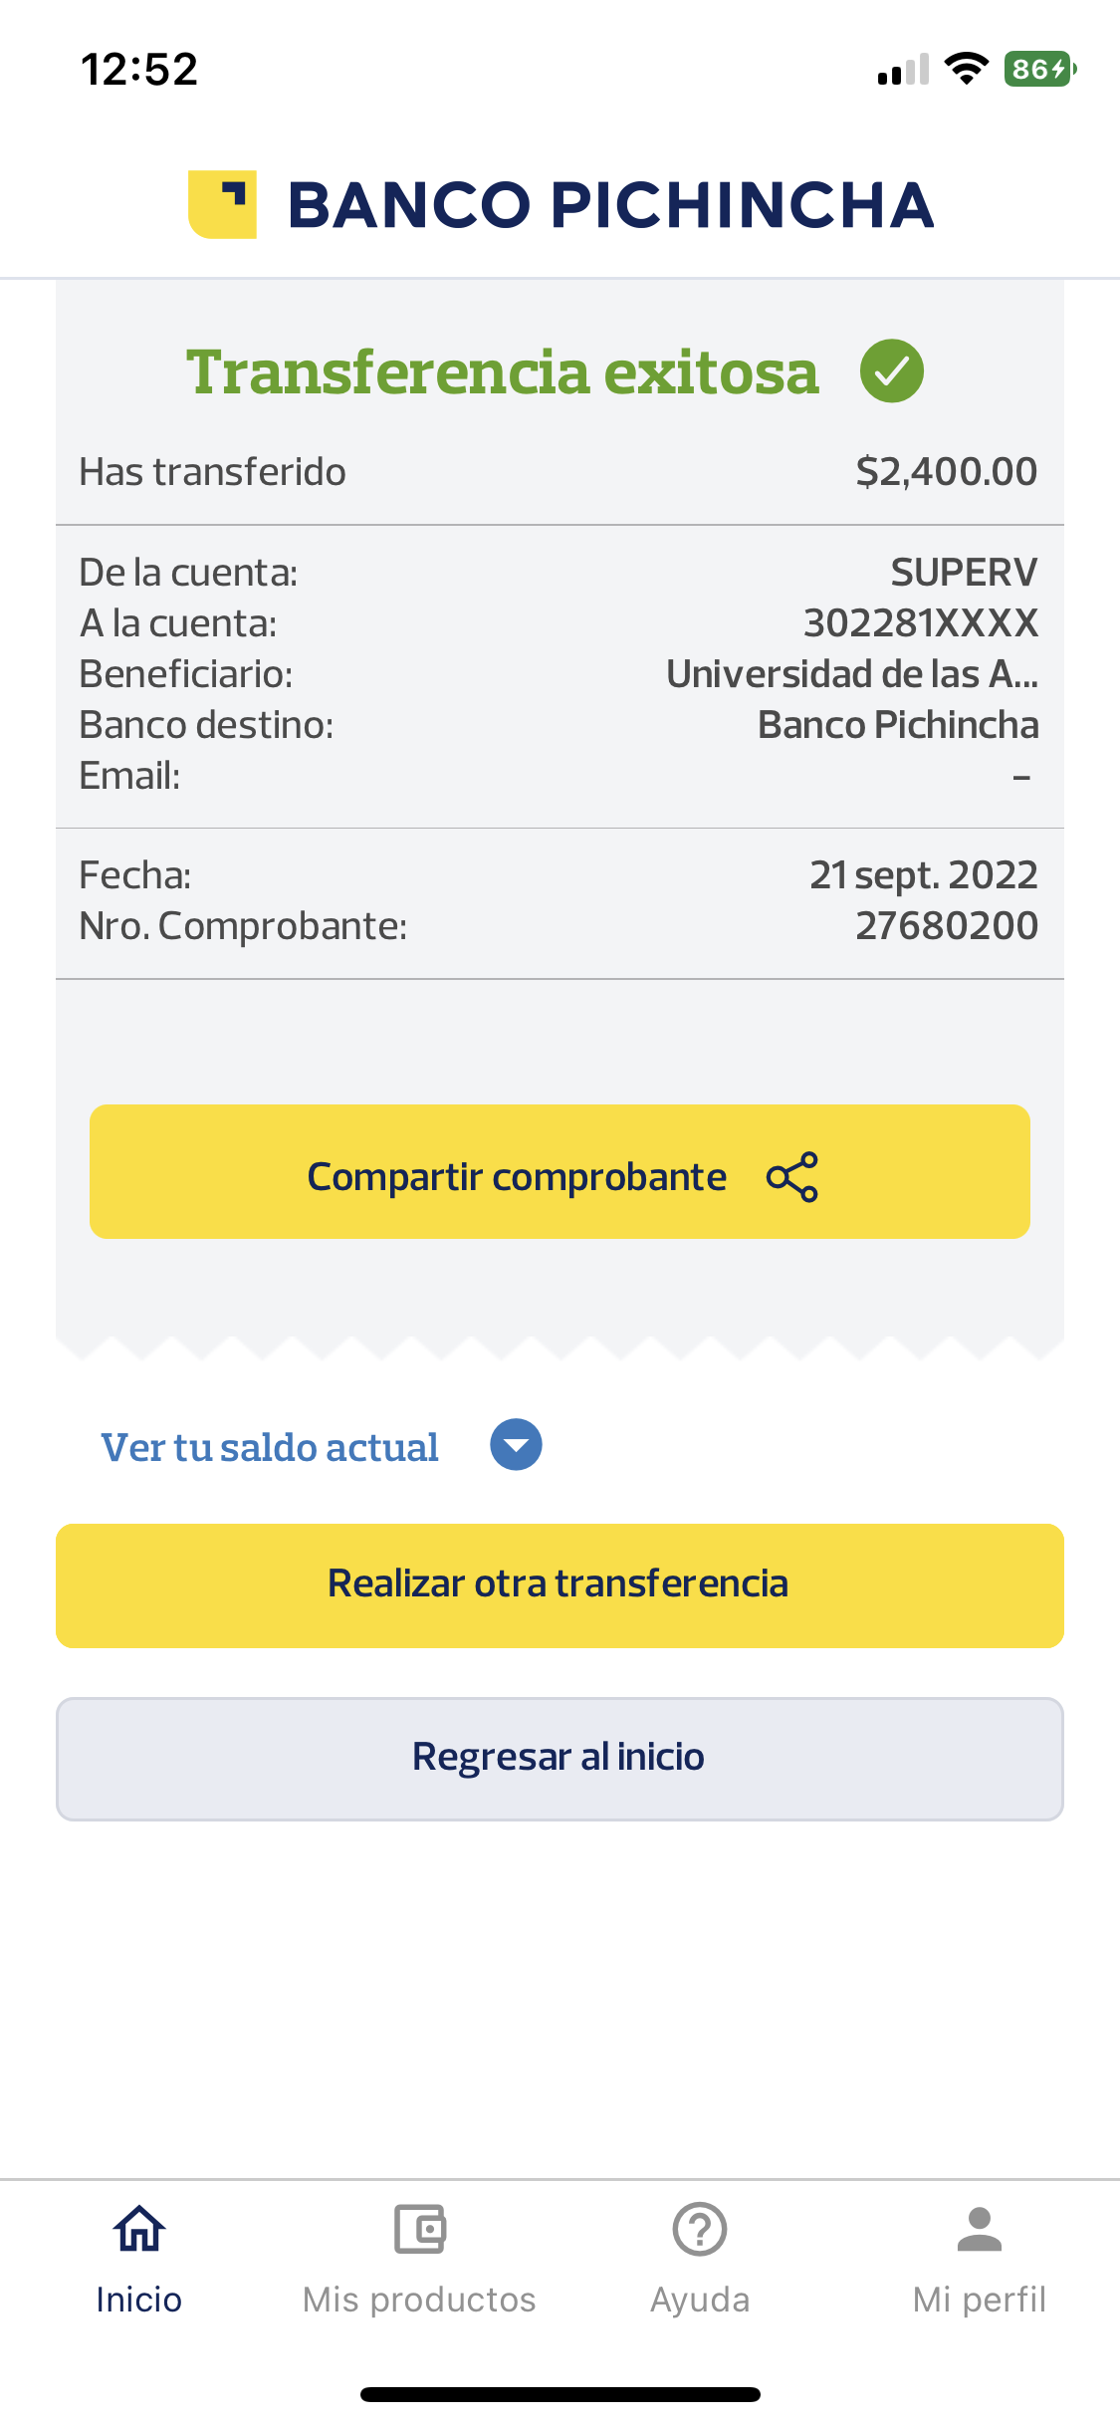Open the Inicio home icon
The width and height of the screenshot is (1120, 2426).
click(x=139, y=2229)
